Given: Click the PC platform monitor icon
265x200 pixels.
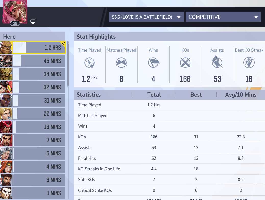Looking at the screenshot, I should pos(33,22).
